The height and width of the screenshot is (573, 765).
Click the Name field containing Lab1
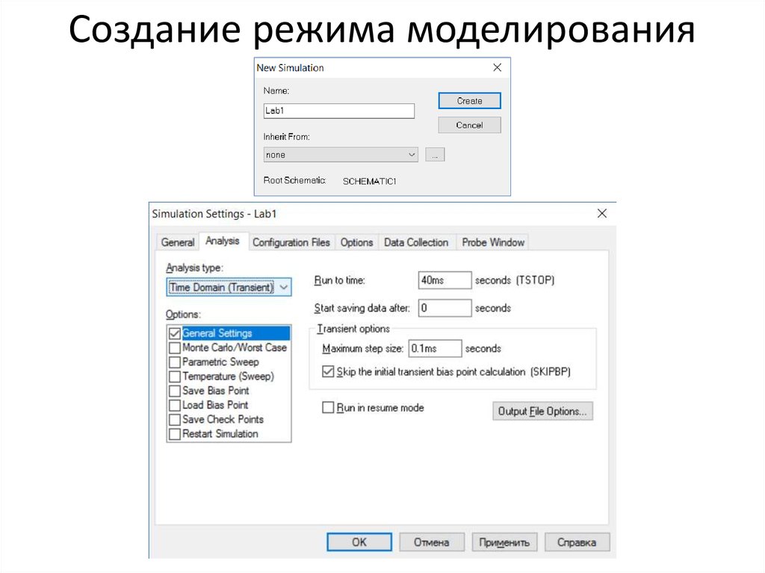338,111
